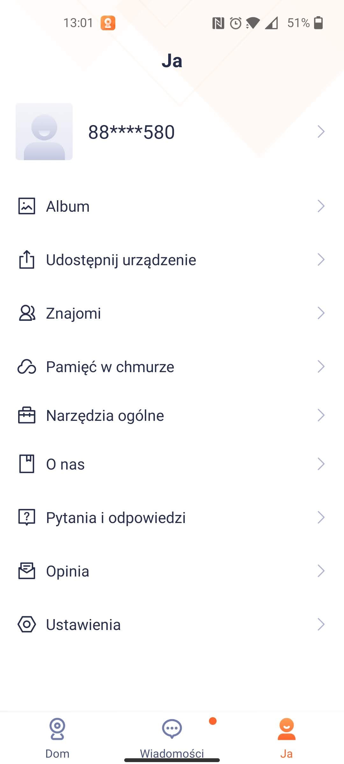Screen dimensions: 344x764
Task: Open the chevron next to Pamięć w chmurze
Action: (321, 367)
